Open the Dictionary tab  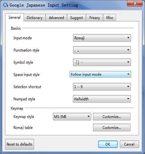(35, 18)
